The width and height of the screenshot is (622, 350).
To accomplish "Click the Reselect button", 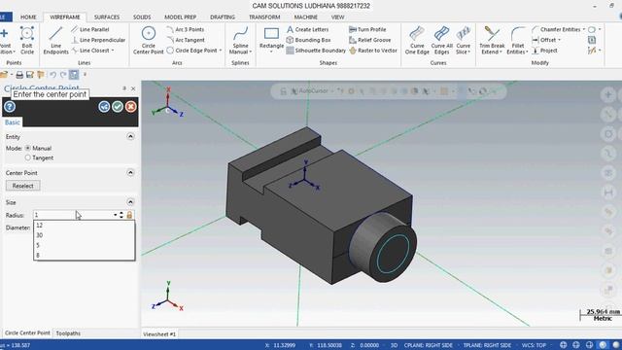I will [x=22, y=186].
